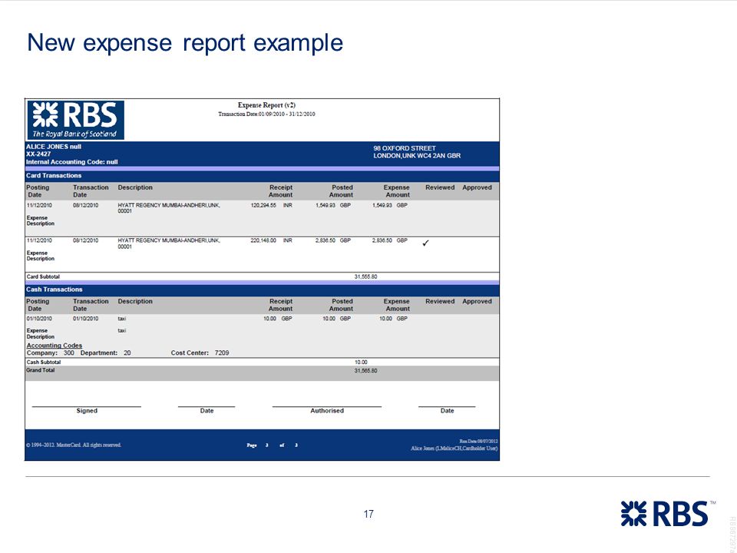Click the 'Expense Amount' header in Card Transactions
737x553 pixels.
(x=397, y=191)
